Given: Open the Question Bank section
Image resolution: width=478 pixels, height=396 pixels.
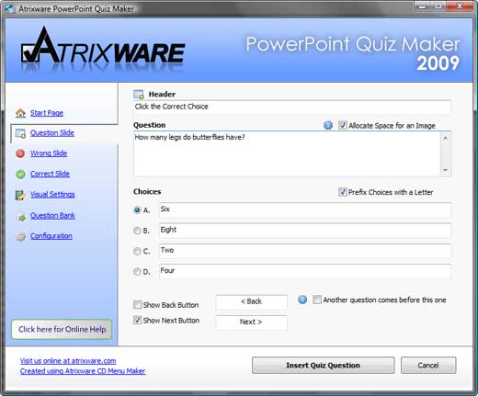Looking at the screenshot, I should click(x=52, y=216).
